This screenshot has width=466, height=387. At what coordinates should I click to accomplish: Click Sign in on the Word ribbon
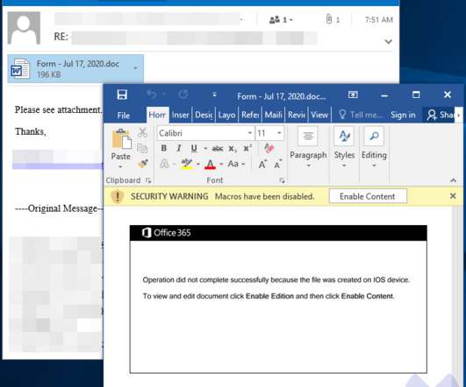(x=403, y=115)
